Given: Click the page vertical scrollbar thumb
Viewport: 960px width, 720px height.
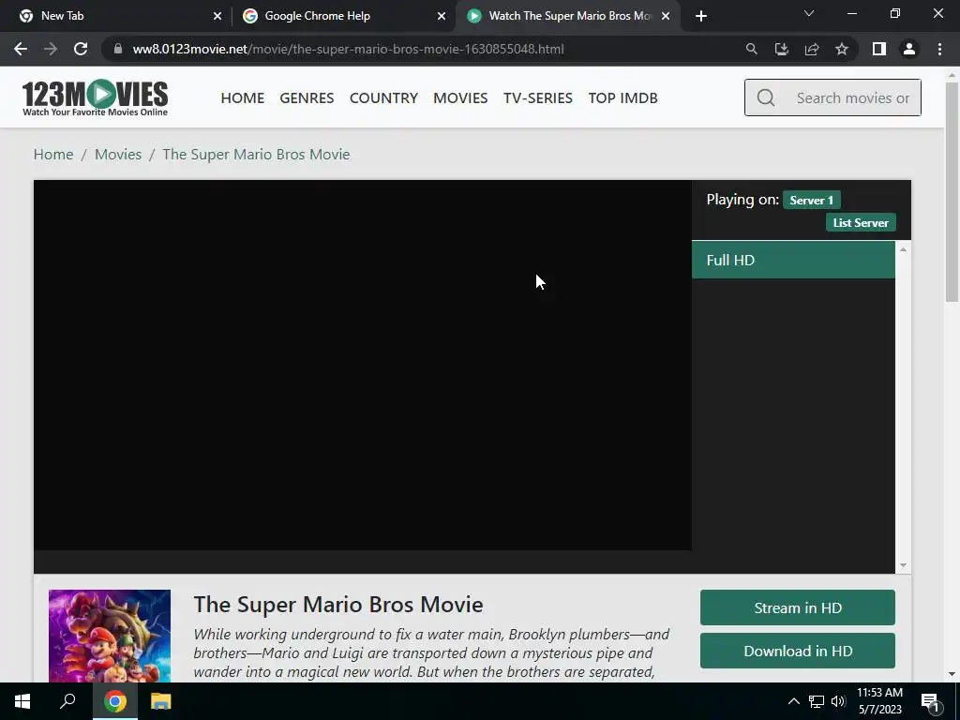Looking at the screenshot, I should (x=952, y=191).
